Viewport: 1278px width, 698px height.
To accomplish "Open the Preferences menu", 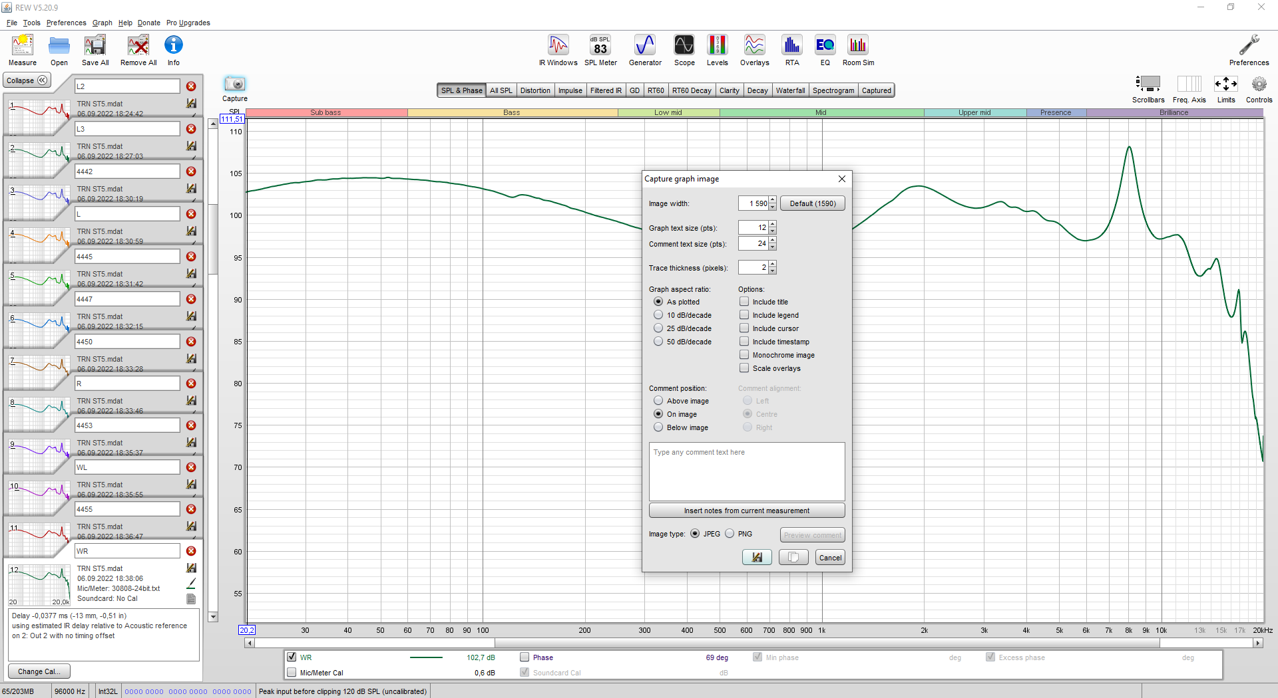I will (66, 23).
